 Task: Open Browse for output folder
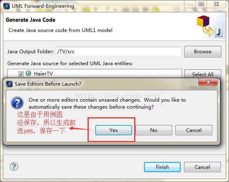point(203,52)
